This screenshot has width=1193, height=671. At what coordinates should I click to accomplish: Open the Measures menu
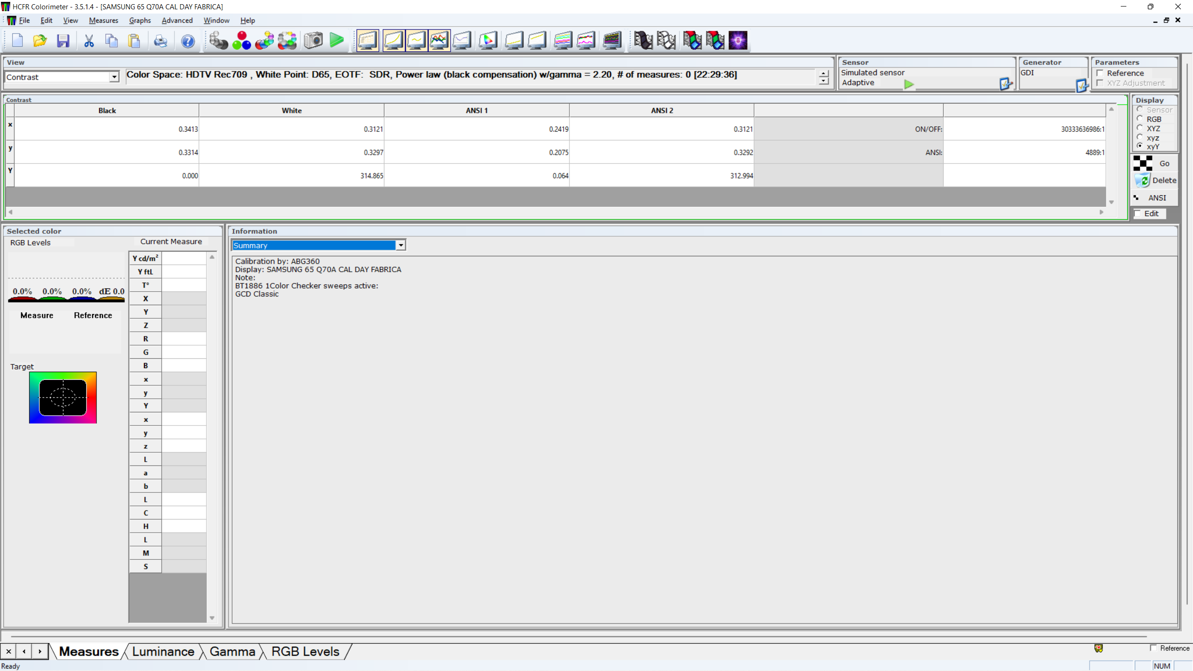[x=103, y=21]
